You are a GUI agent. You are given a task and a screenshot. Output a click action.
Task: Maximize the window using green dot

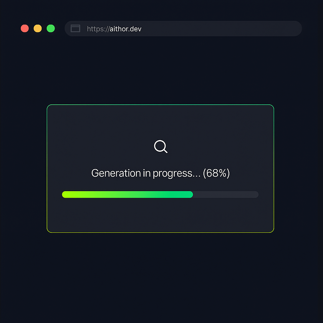point(51,28)
